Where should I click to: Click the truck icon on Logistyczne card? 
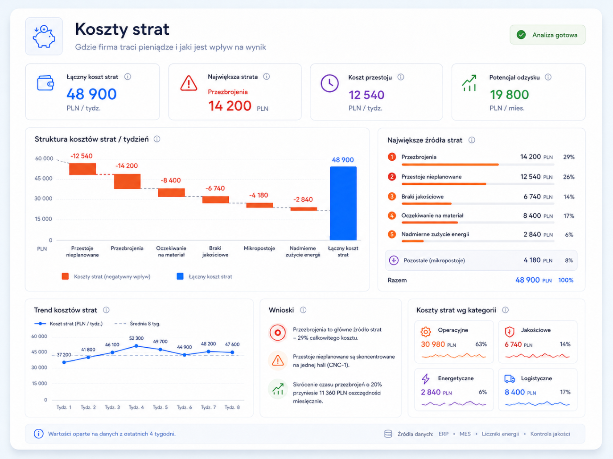coord(510,379)
